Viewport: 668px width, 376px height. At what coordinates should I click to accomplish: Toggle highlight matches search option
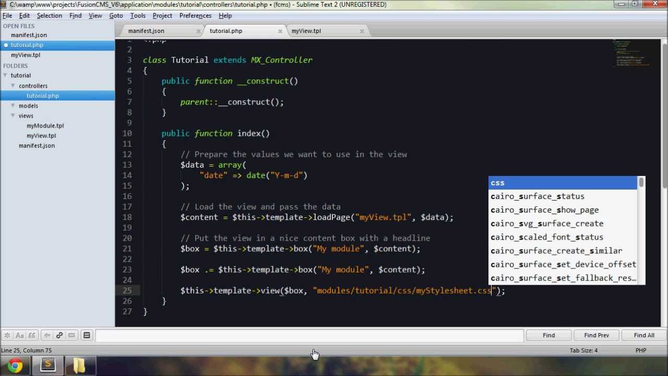click(x=87, y=335)
